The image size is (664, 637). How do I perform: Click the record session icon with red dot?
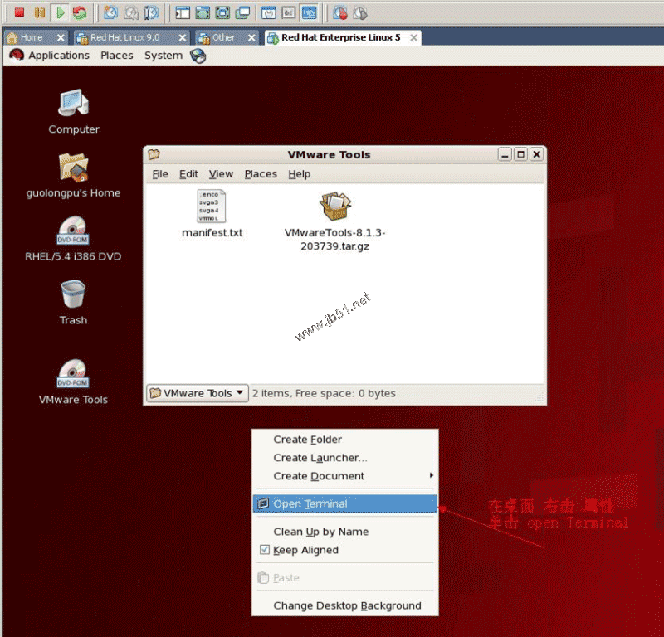coord(339,13)
